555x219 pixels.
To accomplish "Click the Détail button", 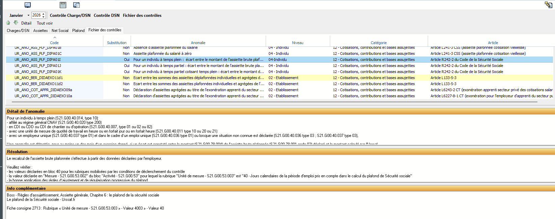I will tap(26, 23).
